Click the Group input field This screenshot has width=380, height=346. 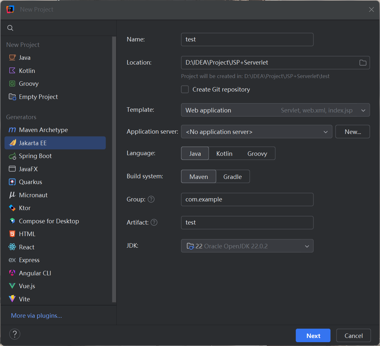pos(247,200)
